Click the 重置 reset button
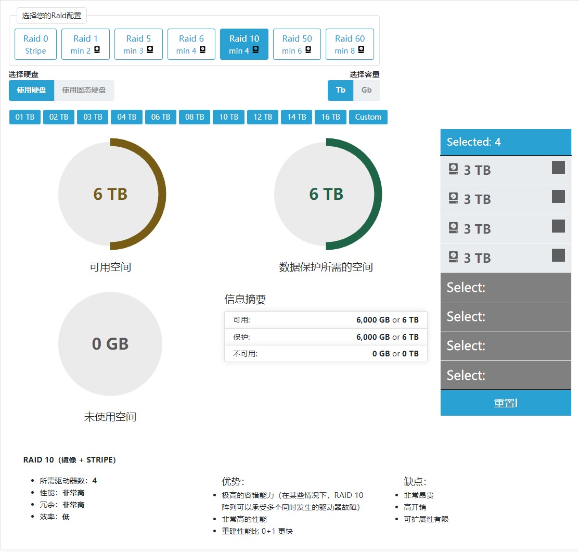579x552 pixels. click(506, 403)
